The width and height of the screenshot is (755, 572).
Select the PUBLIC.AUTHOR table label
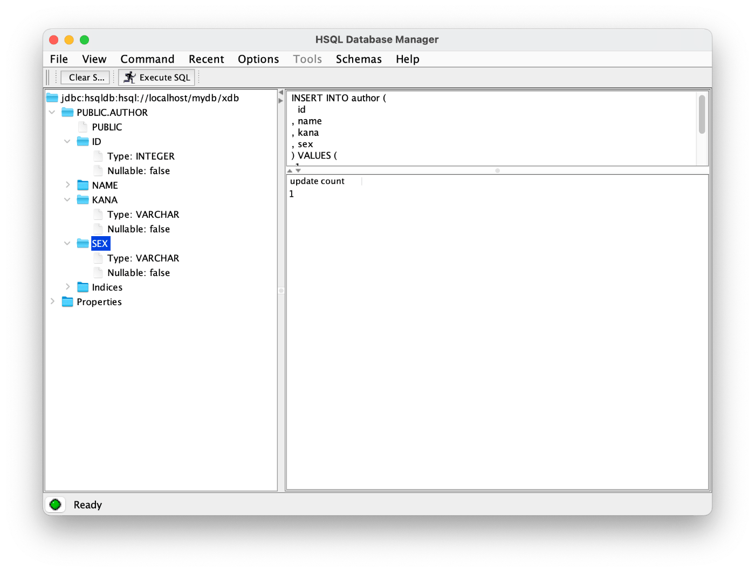(112, 112)
